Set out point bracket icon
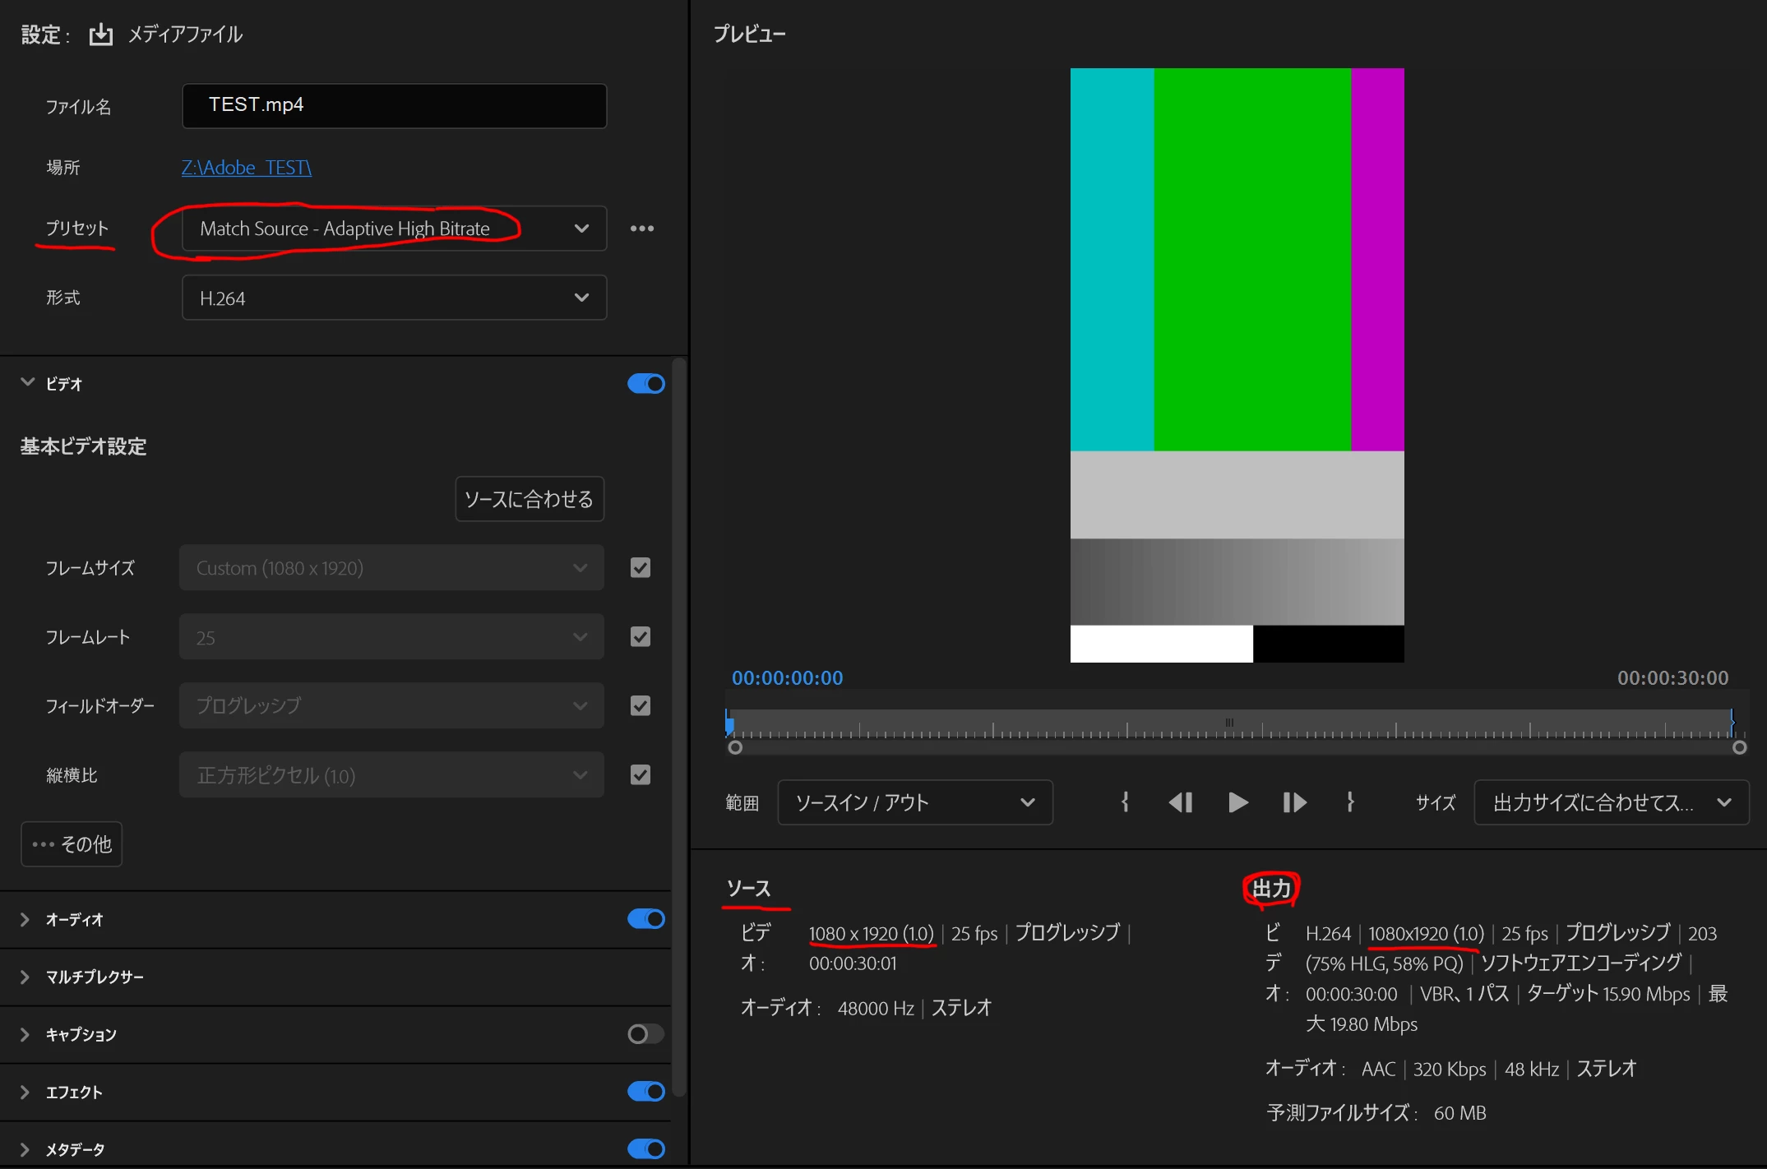 tap(1350, 802)
